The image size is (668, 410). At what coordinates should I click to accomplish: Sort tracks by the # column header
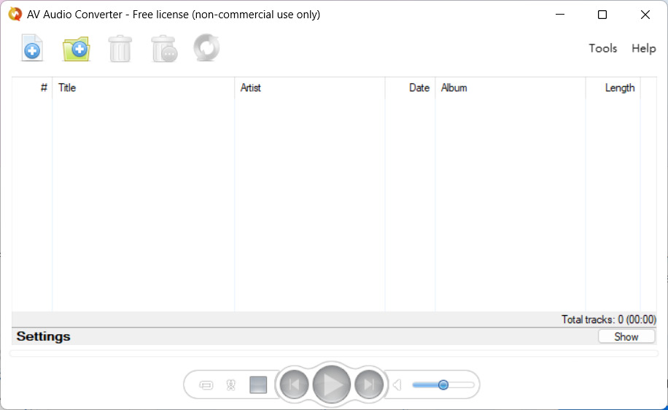pyautogui.click(x=32, y=88)
